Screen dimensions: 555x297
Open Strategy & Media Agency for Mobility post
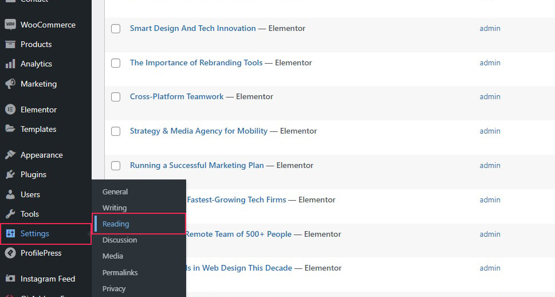(198, 131)
